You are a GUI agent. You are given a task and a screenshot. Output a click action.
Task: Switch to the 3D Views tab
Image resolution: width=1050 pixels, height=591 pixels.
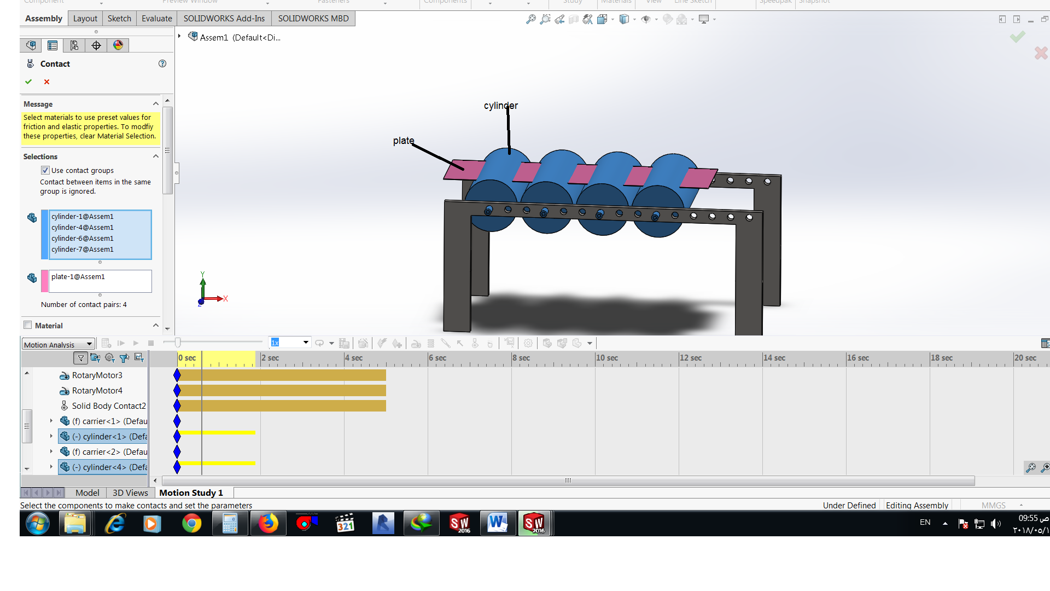130,493
